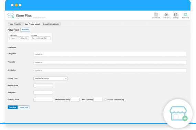Focus the Minimum Quantity field

[75, 99]
